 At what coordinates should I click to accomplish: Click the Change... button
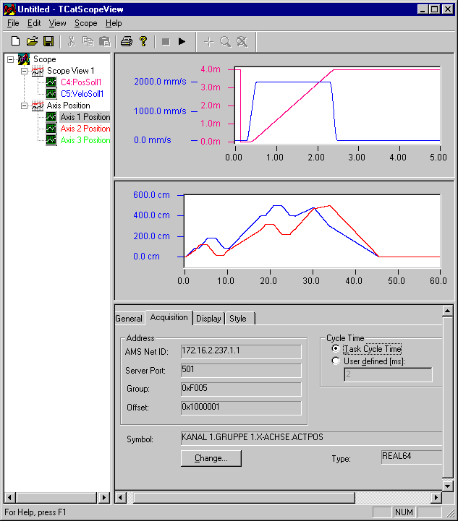[211, 458]
